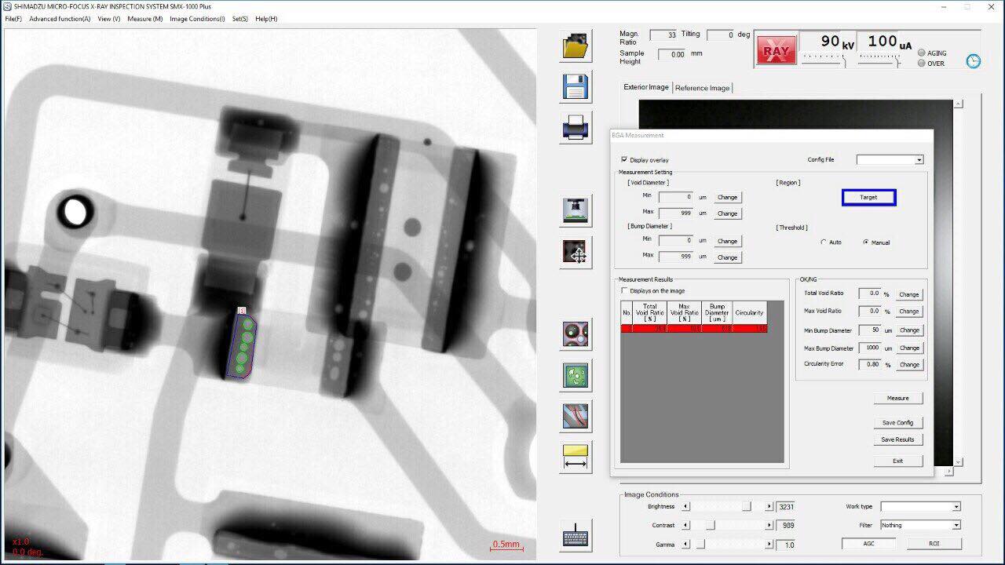Image resolution: width=1005 pixels, height=565 pixels.
Task: Open the BGA bump measurement tool icon
Action: [576, 334]
